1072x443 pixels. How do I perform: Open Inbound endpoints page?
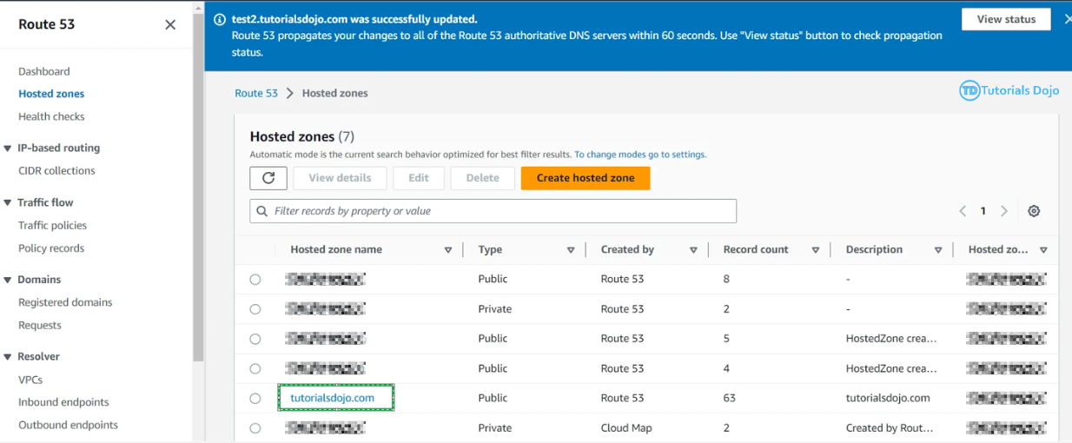(x=63, y=403)
